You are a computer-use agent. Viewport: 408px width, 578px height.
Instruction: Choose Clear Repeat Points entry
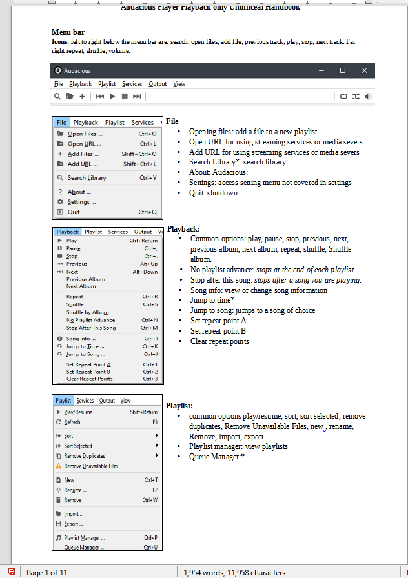[108, 379]
